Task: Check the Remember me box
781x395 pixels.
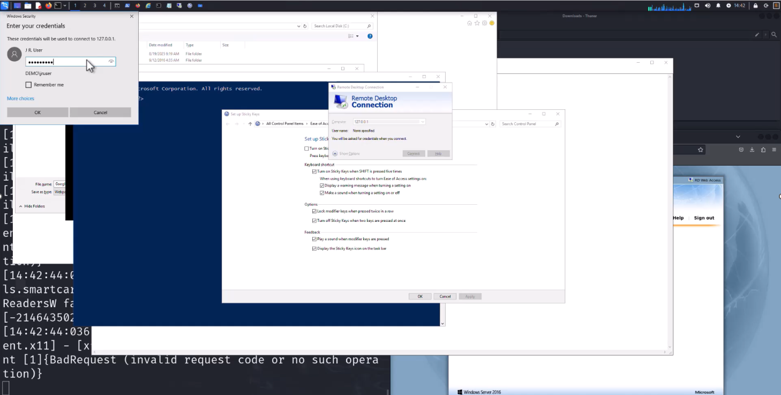Action: click(29, 84)
